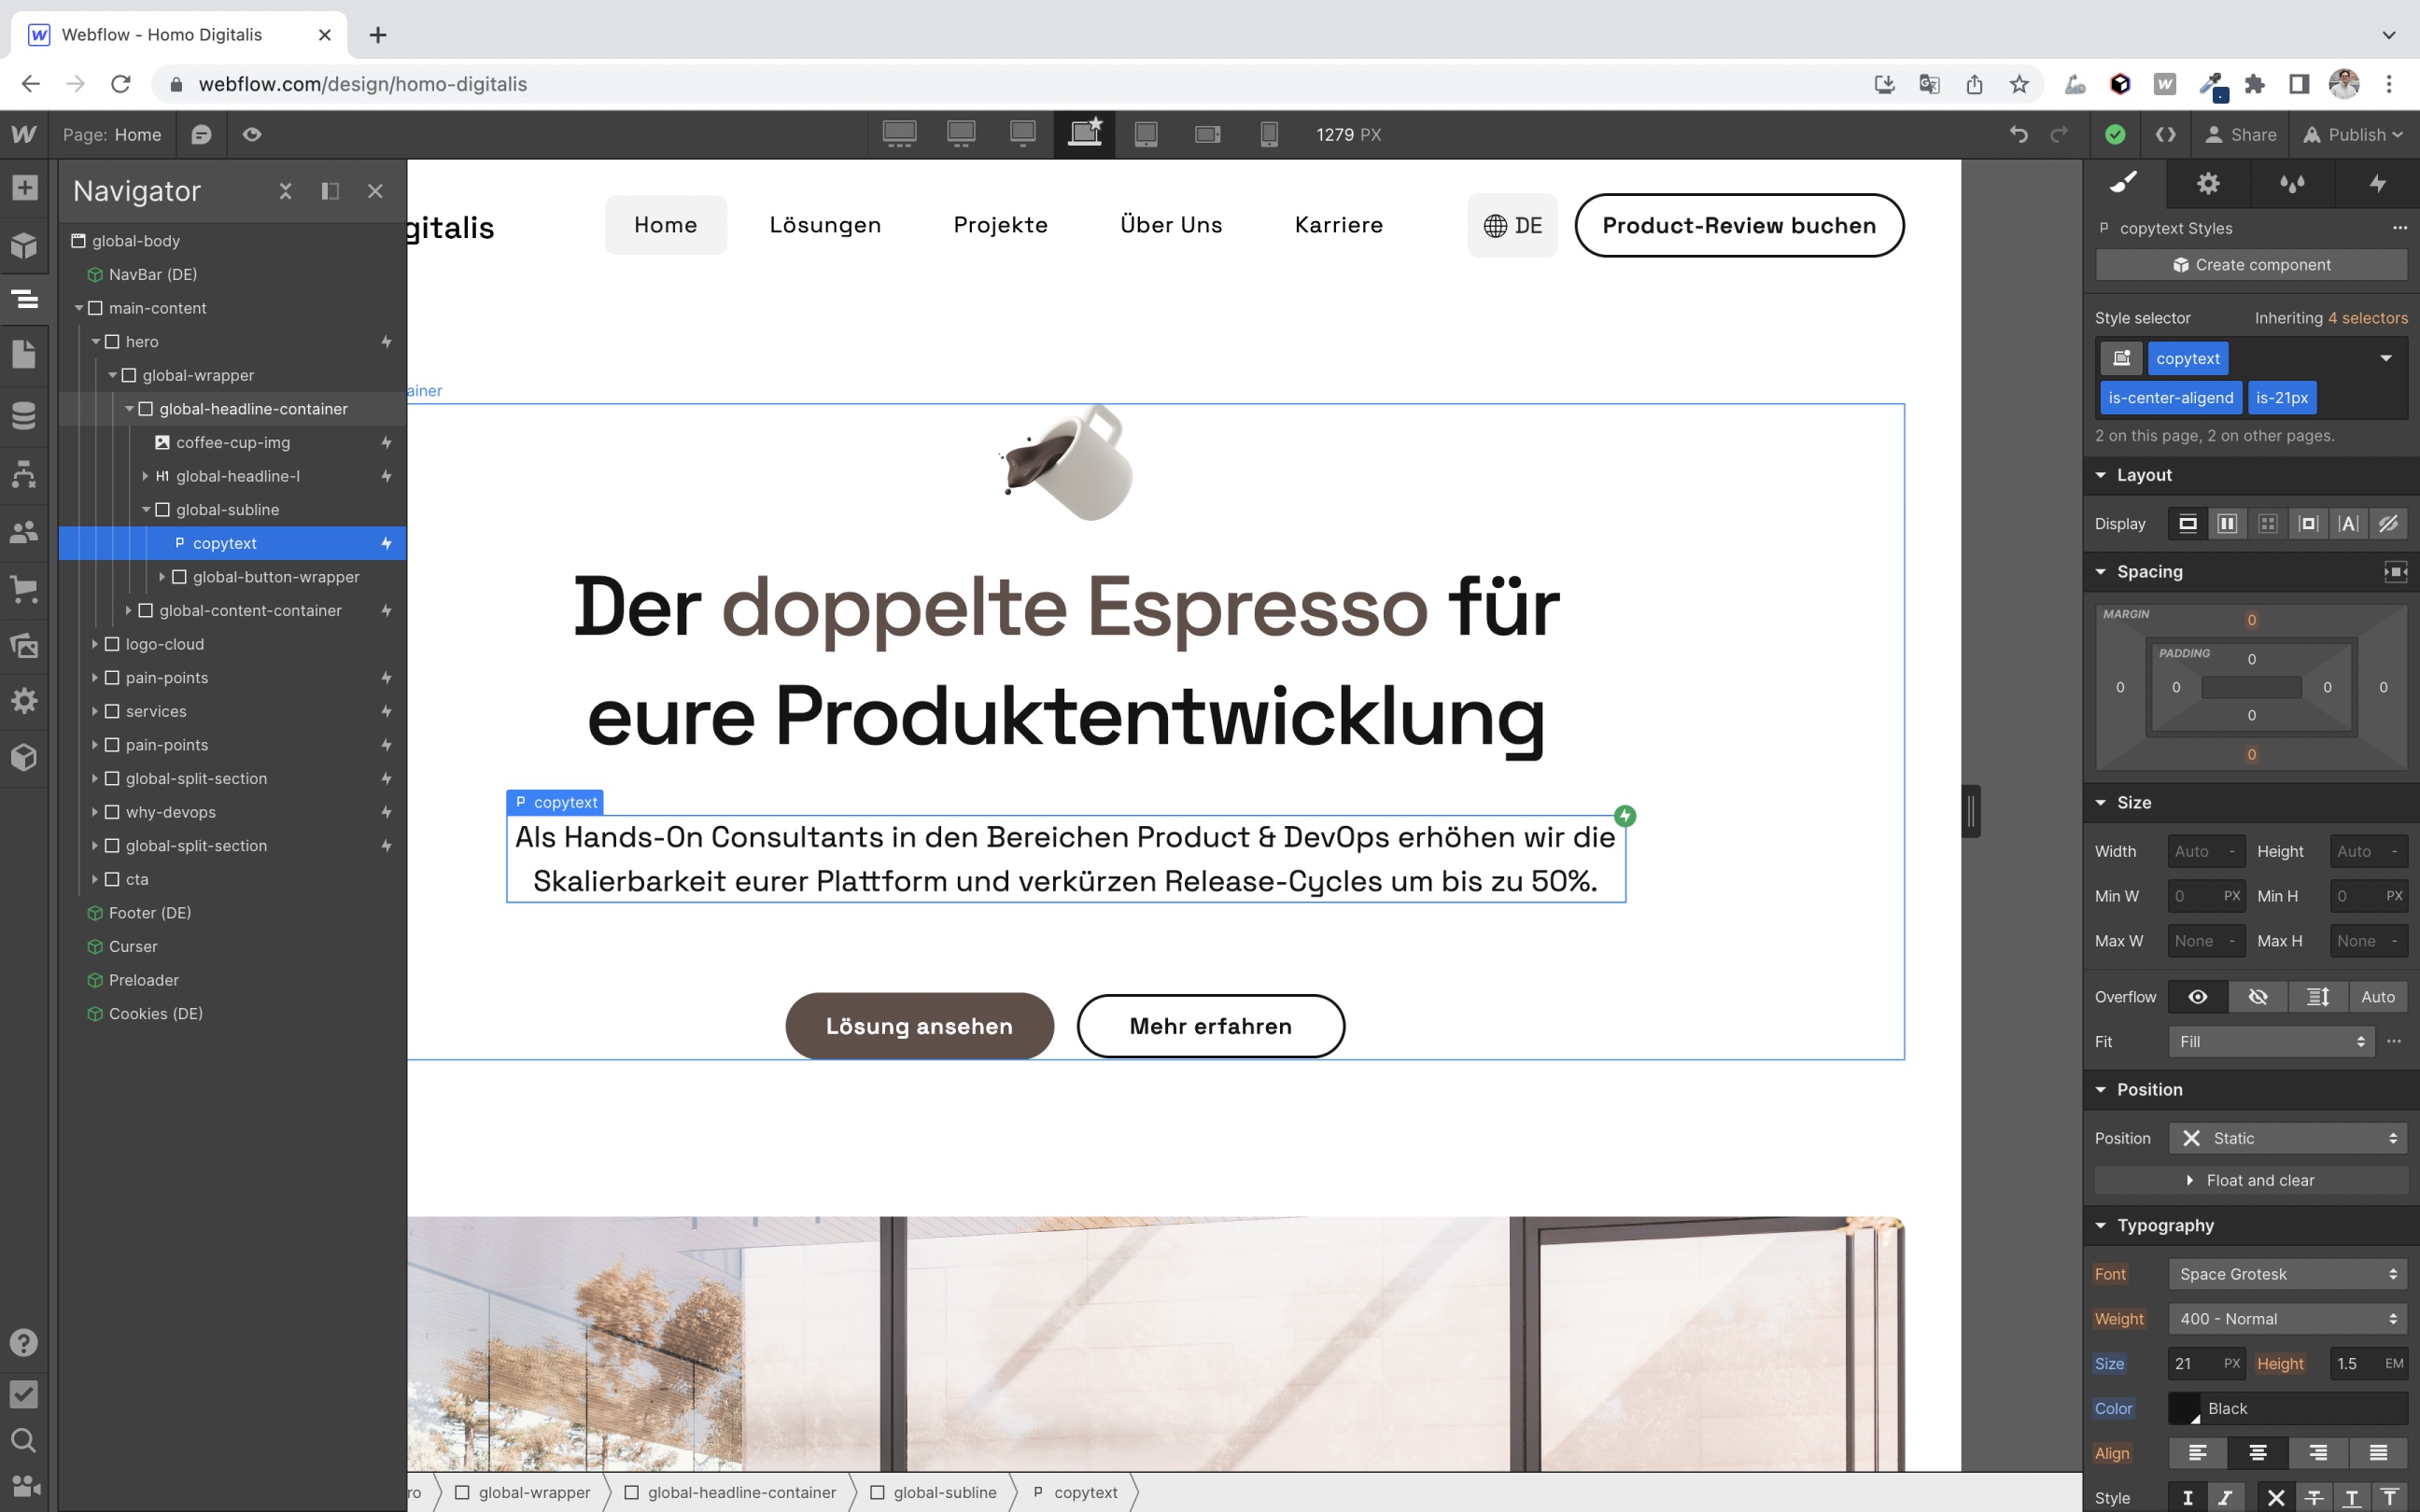Open Element Settings gear tab

2208,184
